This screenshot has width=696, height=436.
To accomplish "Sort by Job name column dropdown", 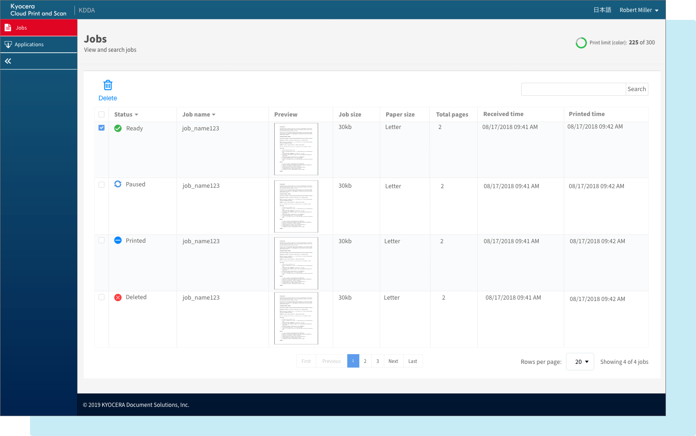I will [199, 115].
